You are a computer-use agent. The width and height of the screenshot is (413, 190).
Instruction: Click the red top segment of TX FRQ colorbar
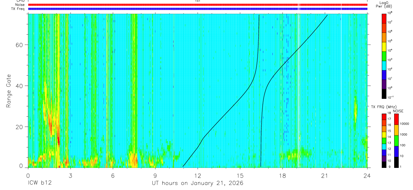[x=385, y=117]
